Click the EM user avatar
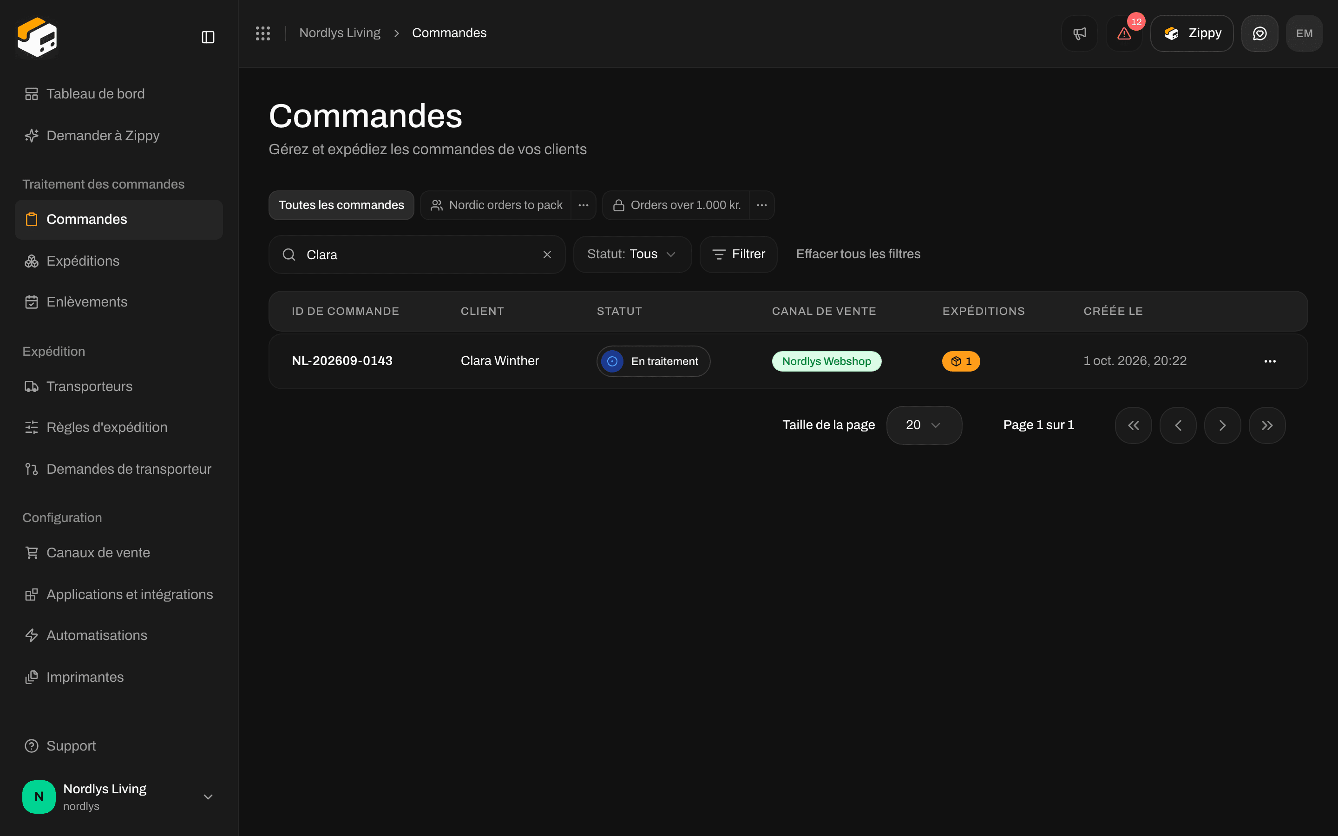Viewport: 1338px width, 836px height. coord(1304,33)
